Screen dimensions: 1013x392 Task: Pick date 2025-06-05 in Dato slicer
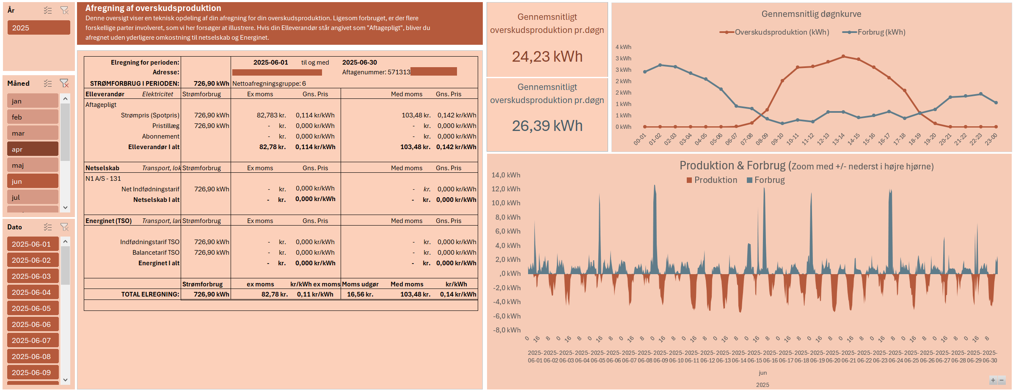tap(33, 308)
